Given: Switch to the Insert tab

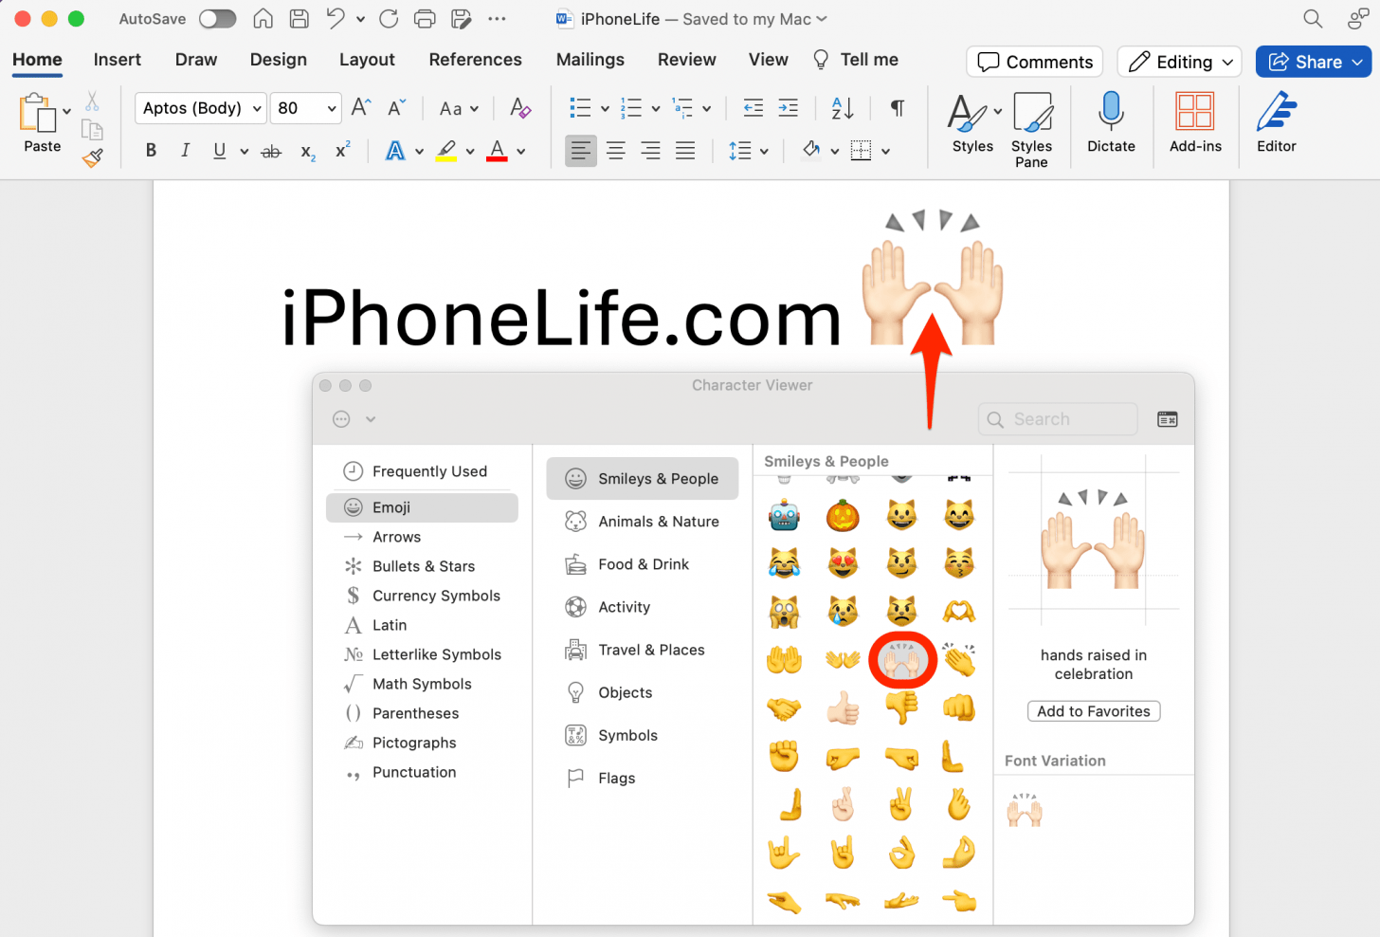Looking at the screenshot, I should pyautogui.click(x=118, y=60).
